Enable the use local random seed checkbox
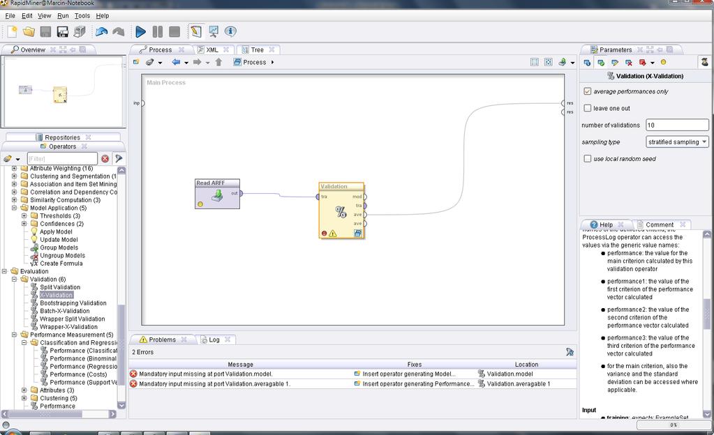The width and height of the screenshot is (714, 435). point(588,159)
